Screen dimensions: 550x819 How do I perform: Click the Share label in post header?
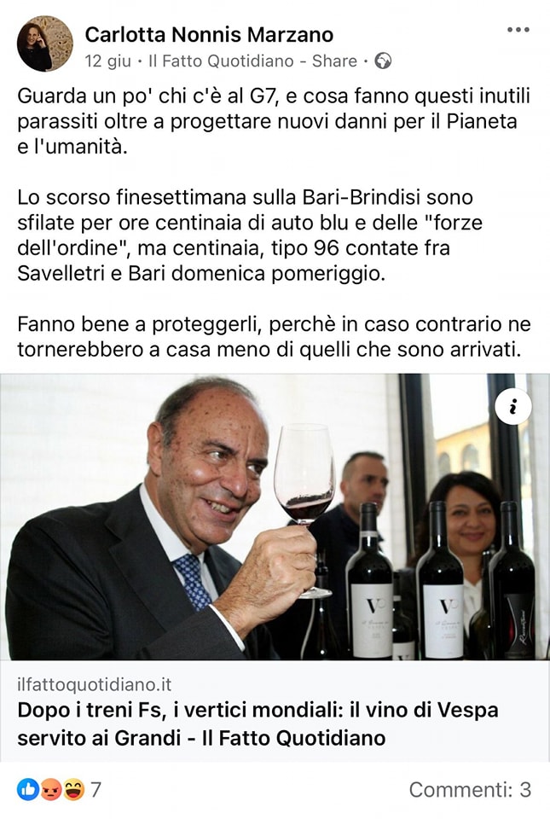334,61
